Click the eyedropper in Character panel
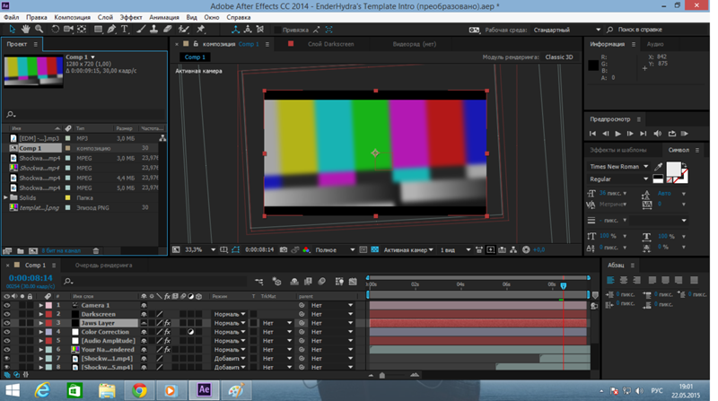The width and height of the screenshot is (718, 401). point(659,166)
